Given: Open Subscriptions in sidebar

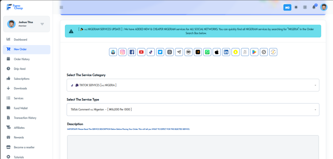Looking at the screenshot, I should pos(27,79).
